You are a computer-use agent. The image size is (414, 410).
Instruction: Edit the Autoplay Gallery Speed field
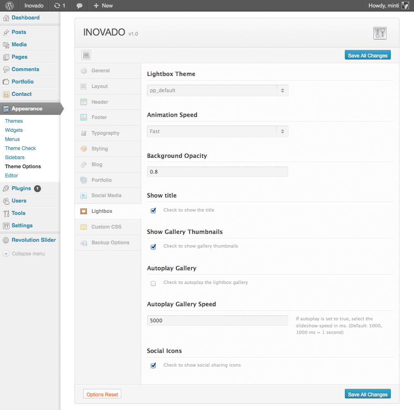pyautogui.click(x=217, y=320)
